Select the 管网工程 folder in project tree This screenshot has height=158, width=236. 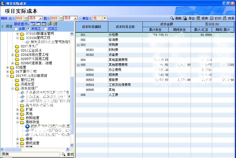pos(27,80)
